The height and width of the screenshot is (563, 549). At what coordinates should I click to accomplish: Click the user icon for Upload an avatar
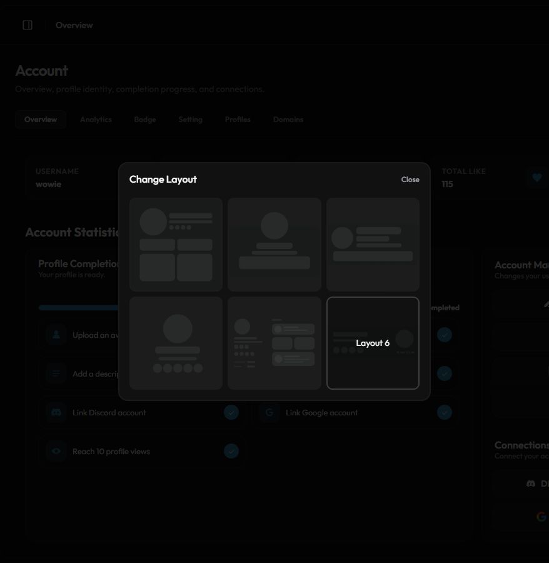pos(56,335)
